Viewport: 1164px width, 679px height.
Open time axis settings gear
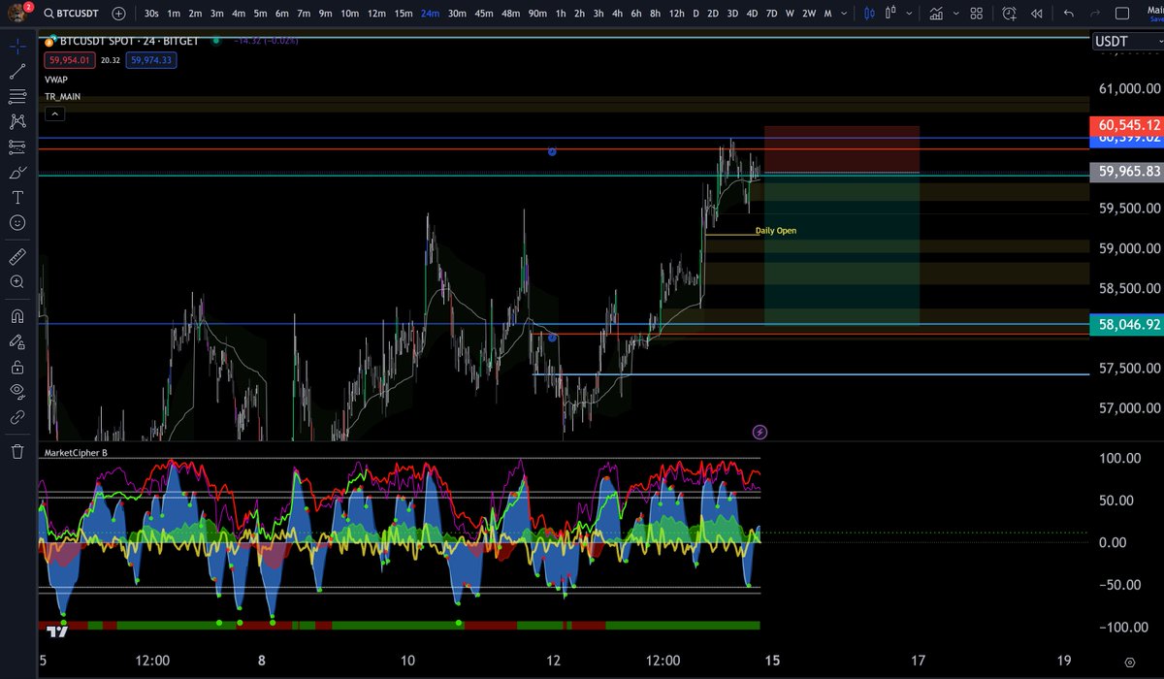coord(1129,662)
